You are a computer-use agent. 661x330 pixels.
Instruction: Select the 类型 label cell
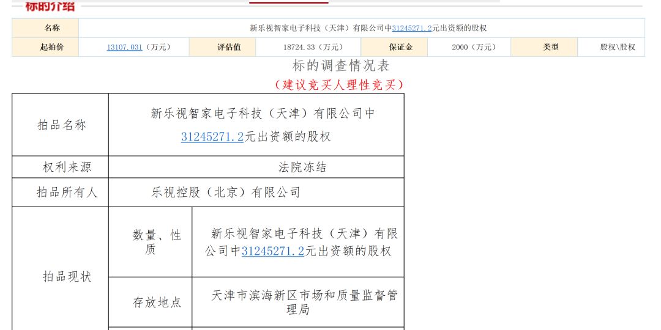544,47
